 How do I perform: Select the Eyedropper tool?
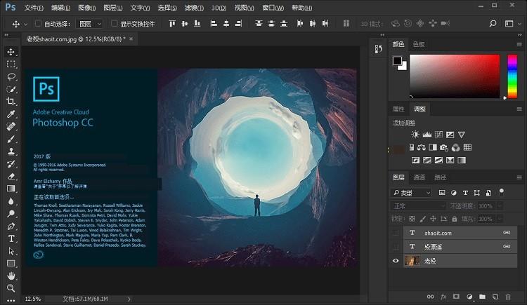click(x=11, y=114)
